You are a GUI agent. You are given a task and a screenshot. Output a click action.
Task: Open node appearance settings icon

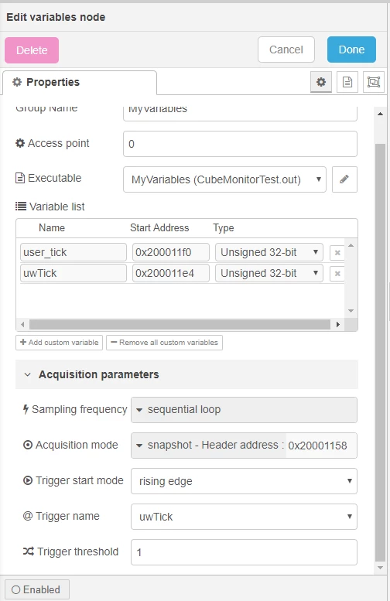point(374,82)
